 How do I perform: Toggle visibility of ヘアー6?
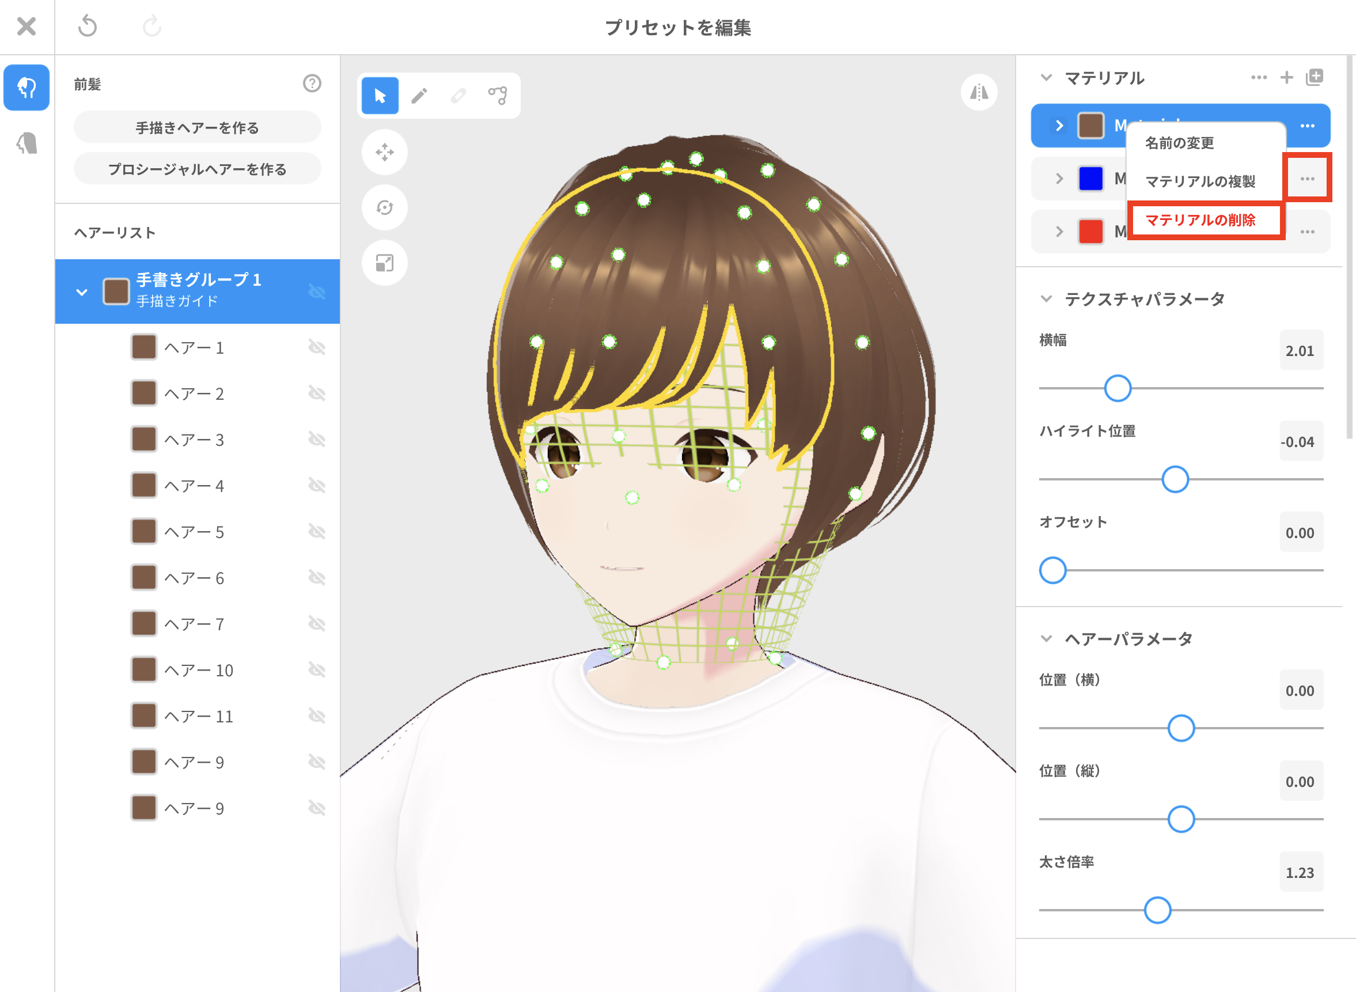point(316,578)
